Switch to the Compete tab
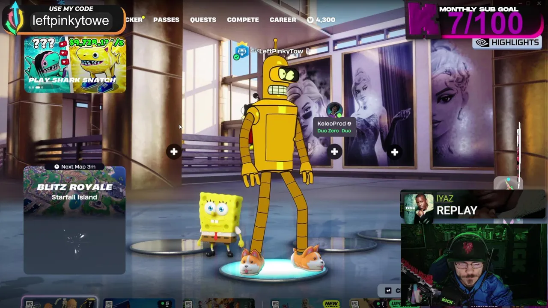This screenshot has height=308, width=548. pyautogui.click(x=243, y=20)
